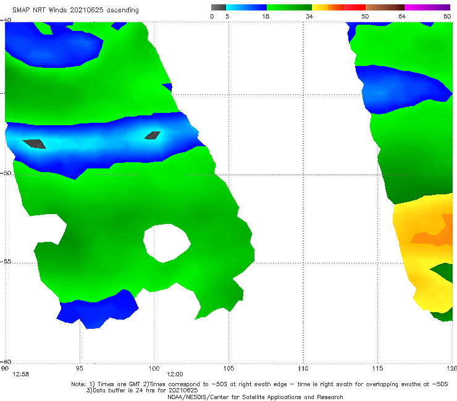
Task: Click the left dark gray low-wind patch
Action: tap(35, 144)
